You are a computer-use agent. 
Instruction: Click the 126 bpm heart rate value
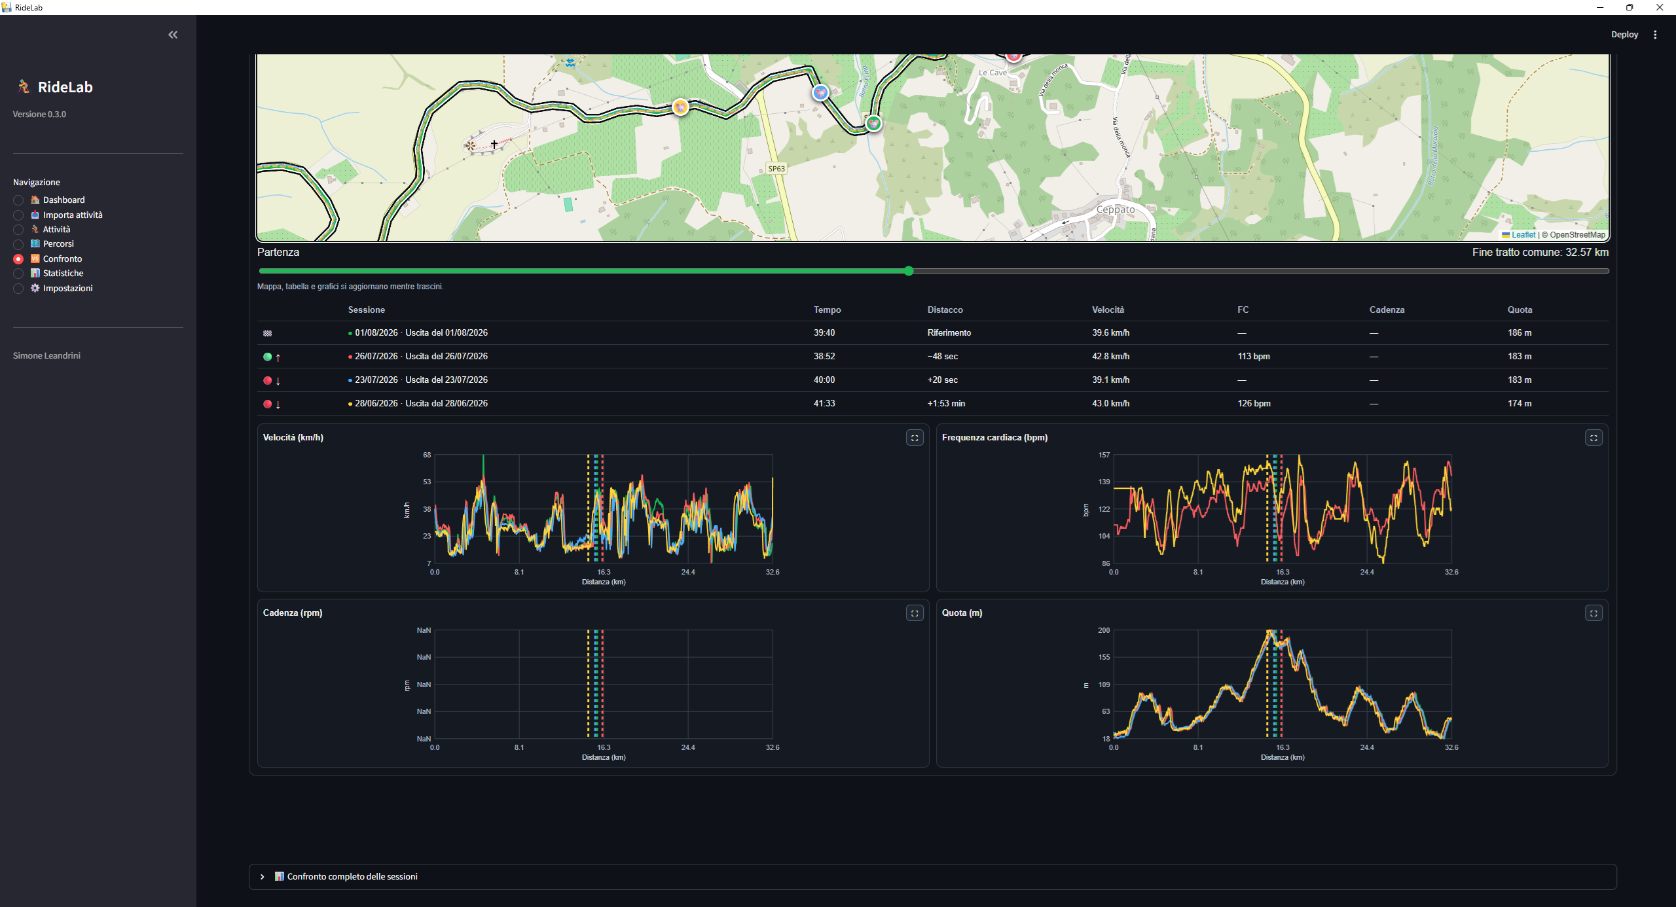click(1254, 404)
